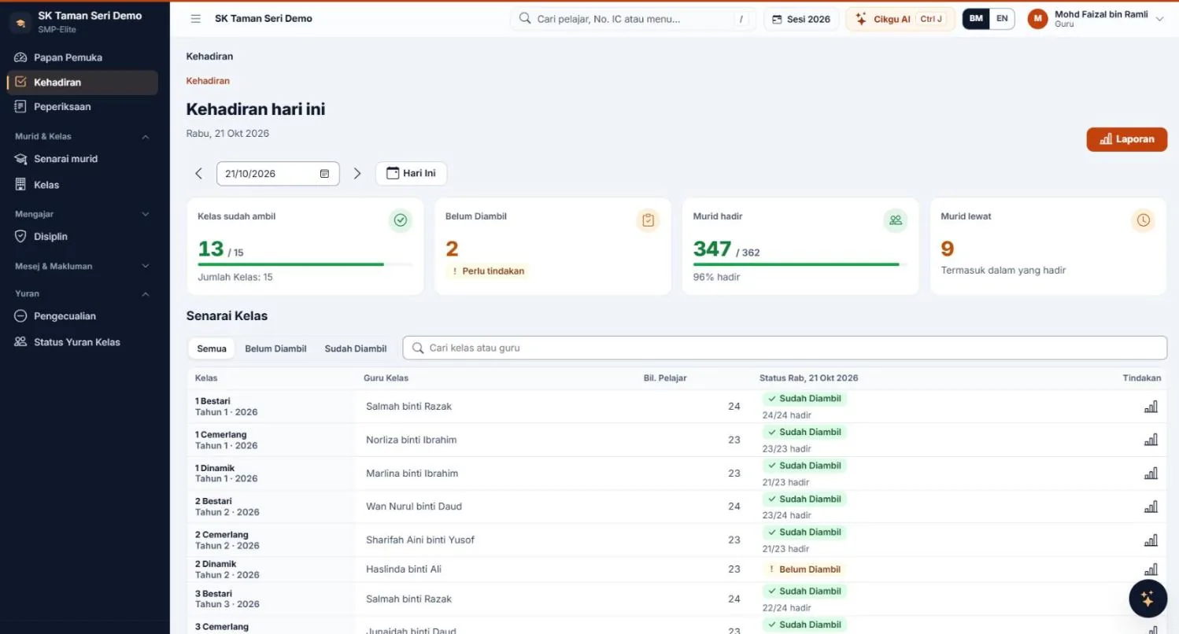The image size is (1179, 634).
Task: View report icon for 1 Dinamik row
Action: [1151, 474]
